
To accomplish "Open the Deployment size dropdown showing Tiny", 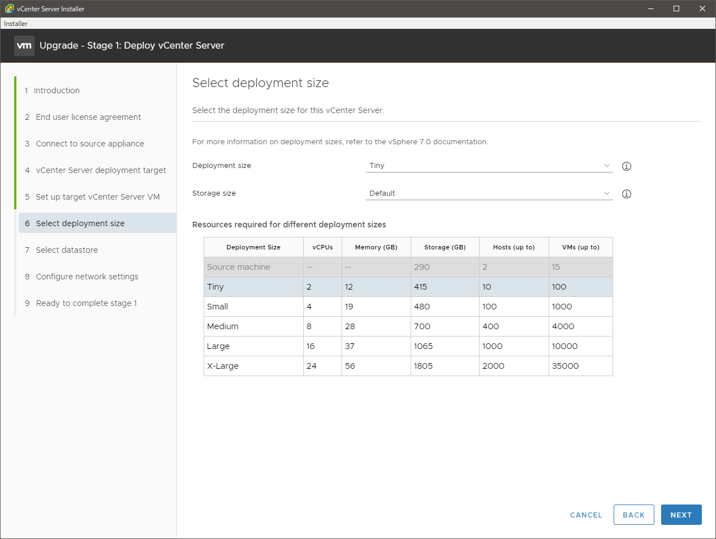I will click(489, 166).
